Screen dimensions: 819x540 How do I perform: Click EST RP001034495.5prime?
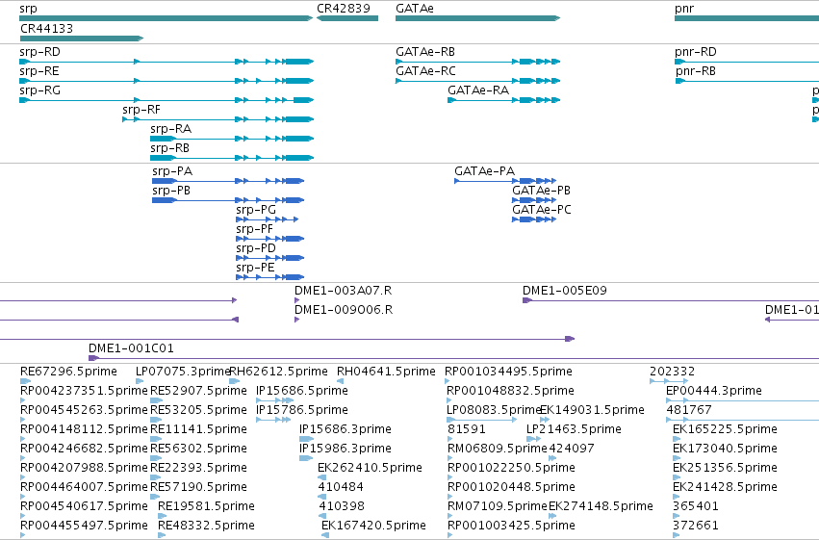448,381
